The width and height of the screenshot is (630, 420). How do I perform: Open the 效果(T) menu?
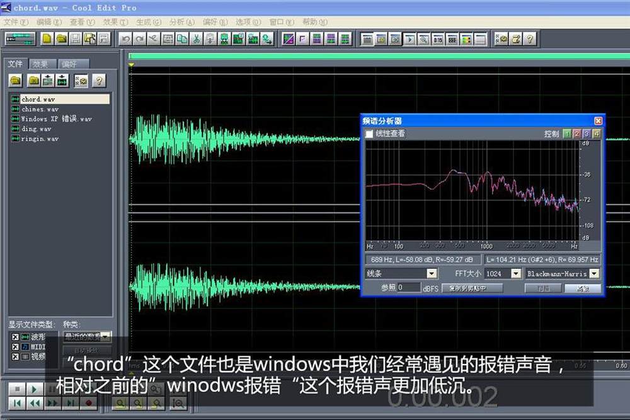[x=115, y=21]
